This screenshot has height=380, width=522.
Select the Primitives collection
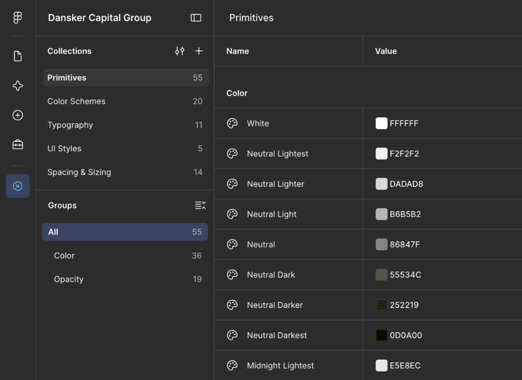pos(126,78)
